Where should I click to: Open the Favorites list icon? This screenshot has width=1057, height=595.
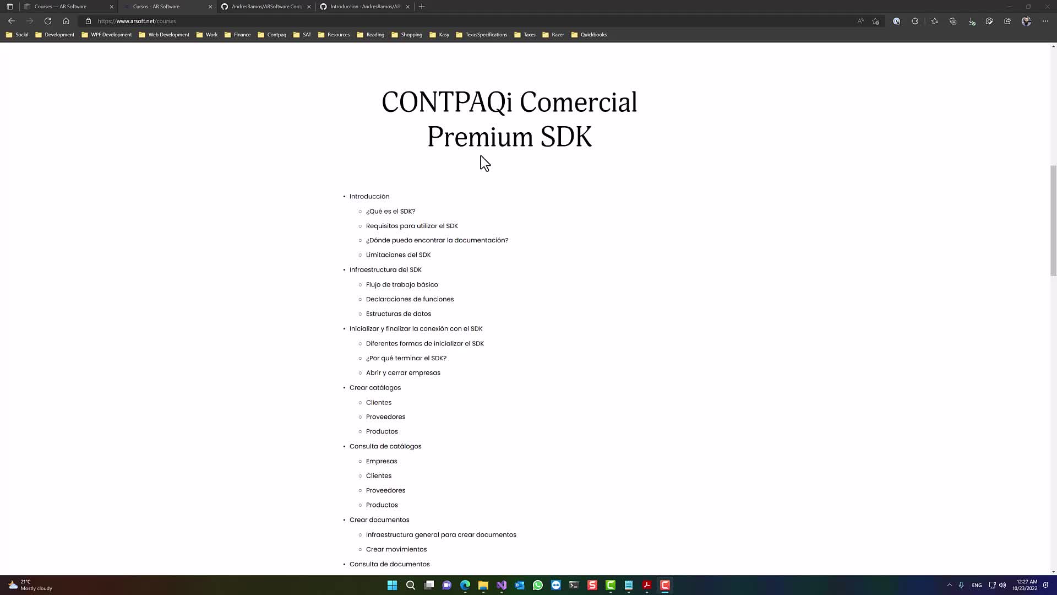coord(935,21)
